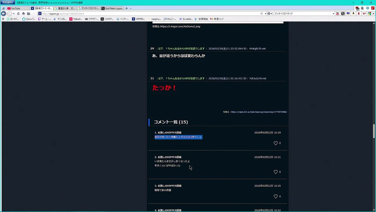The width and height of the screenshot is (376, 212).
Task: Open the nanjmu… bookmark
Action: point(154,19)
